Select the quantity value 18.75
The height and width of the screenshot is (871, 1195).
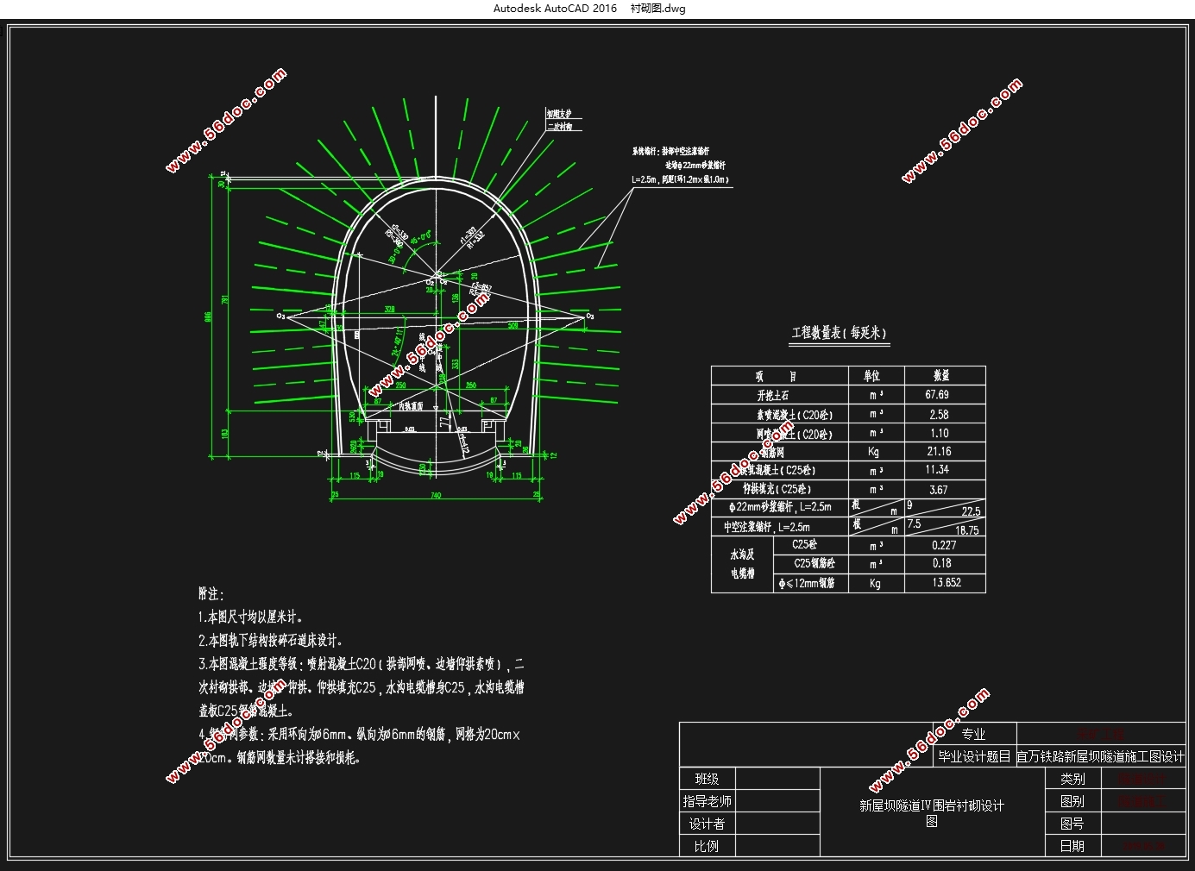[x=967, y=531]
